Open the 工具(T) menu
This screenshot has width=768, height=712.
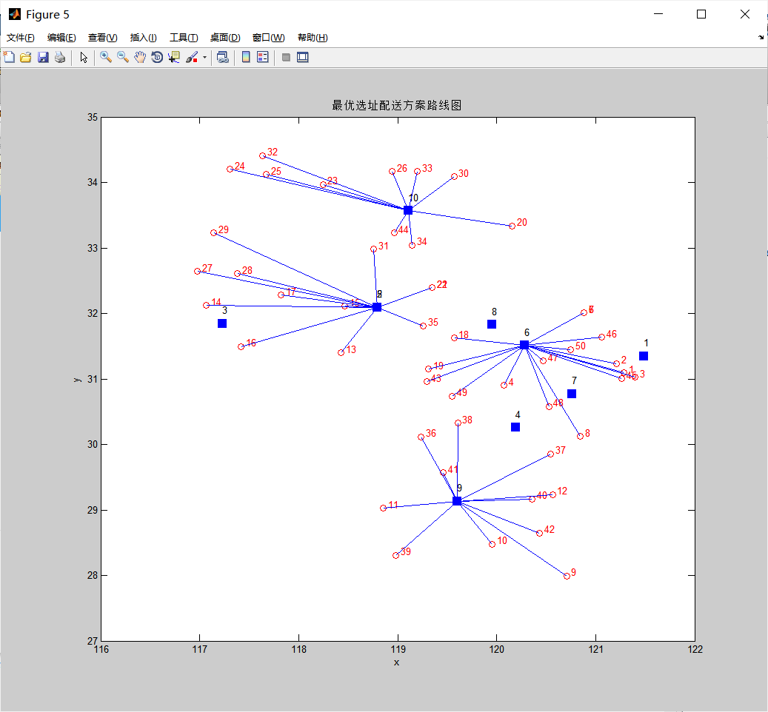tap(184, 38)
